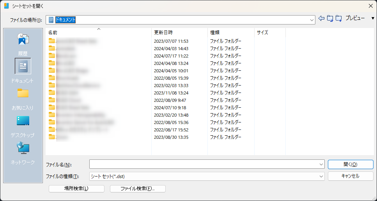Image resolution: width=377 pixels, height=201 pixels.
Task: Expand the ファイルの場所 location dropdown
Action: (x=312, y=20)
